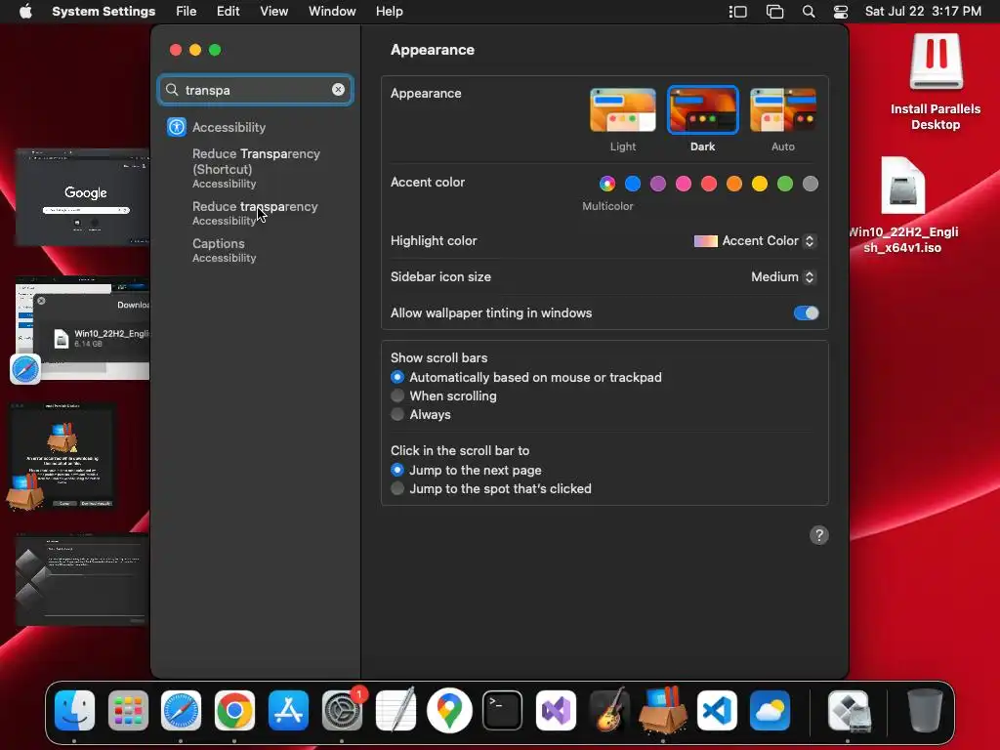Select Automatically based on mouse or trackpad

[x=397, y=378]
